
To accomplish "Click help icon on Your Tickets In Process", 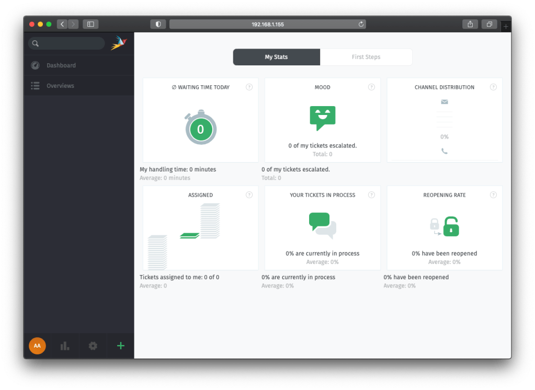I will [371, 195].
